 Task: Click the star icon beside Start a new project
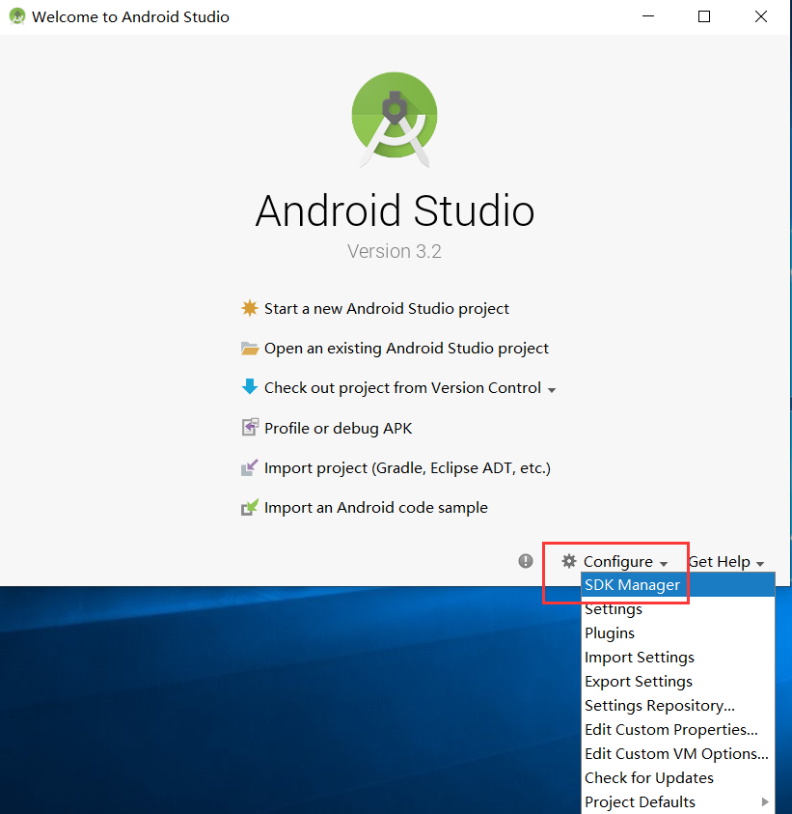[248, 308]
